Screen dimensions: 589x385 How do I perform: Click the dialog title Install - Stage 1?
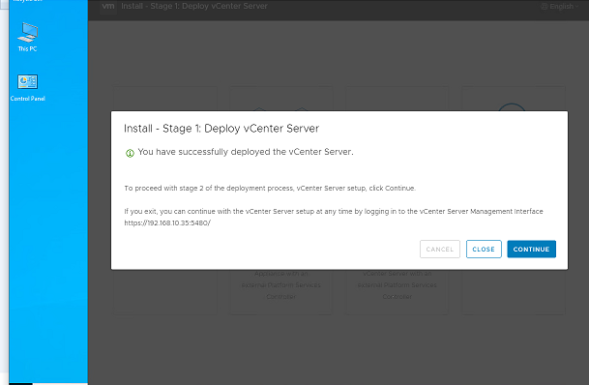coord(221,129)
